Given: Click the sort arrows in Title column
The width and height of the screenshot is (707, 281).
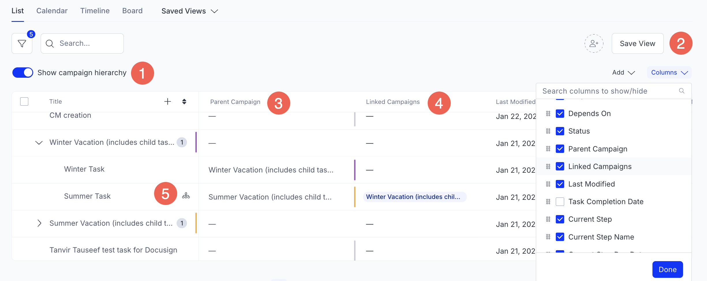Looking at the screenshot, I should (x=184, y=102).
